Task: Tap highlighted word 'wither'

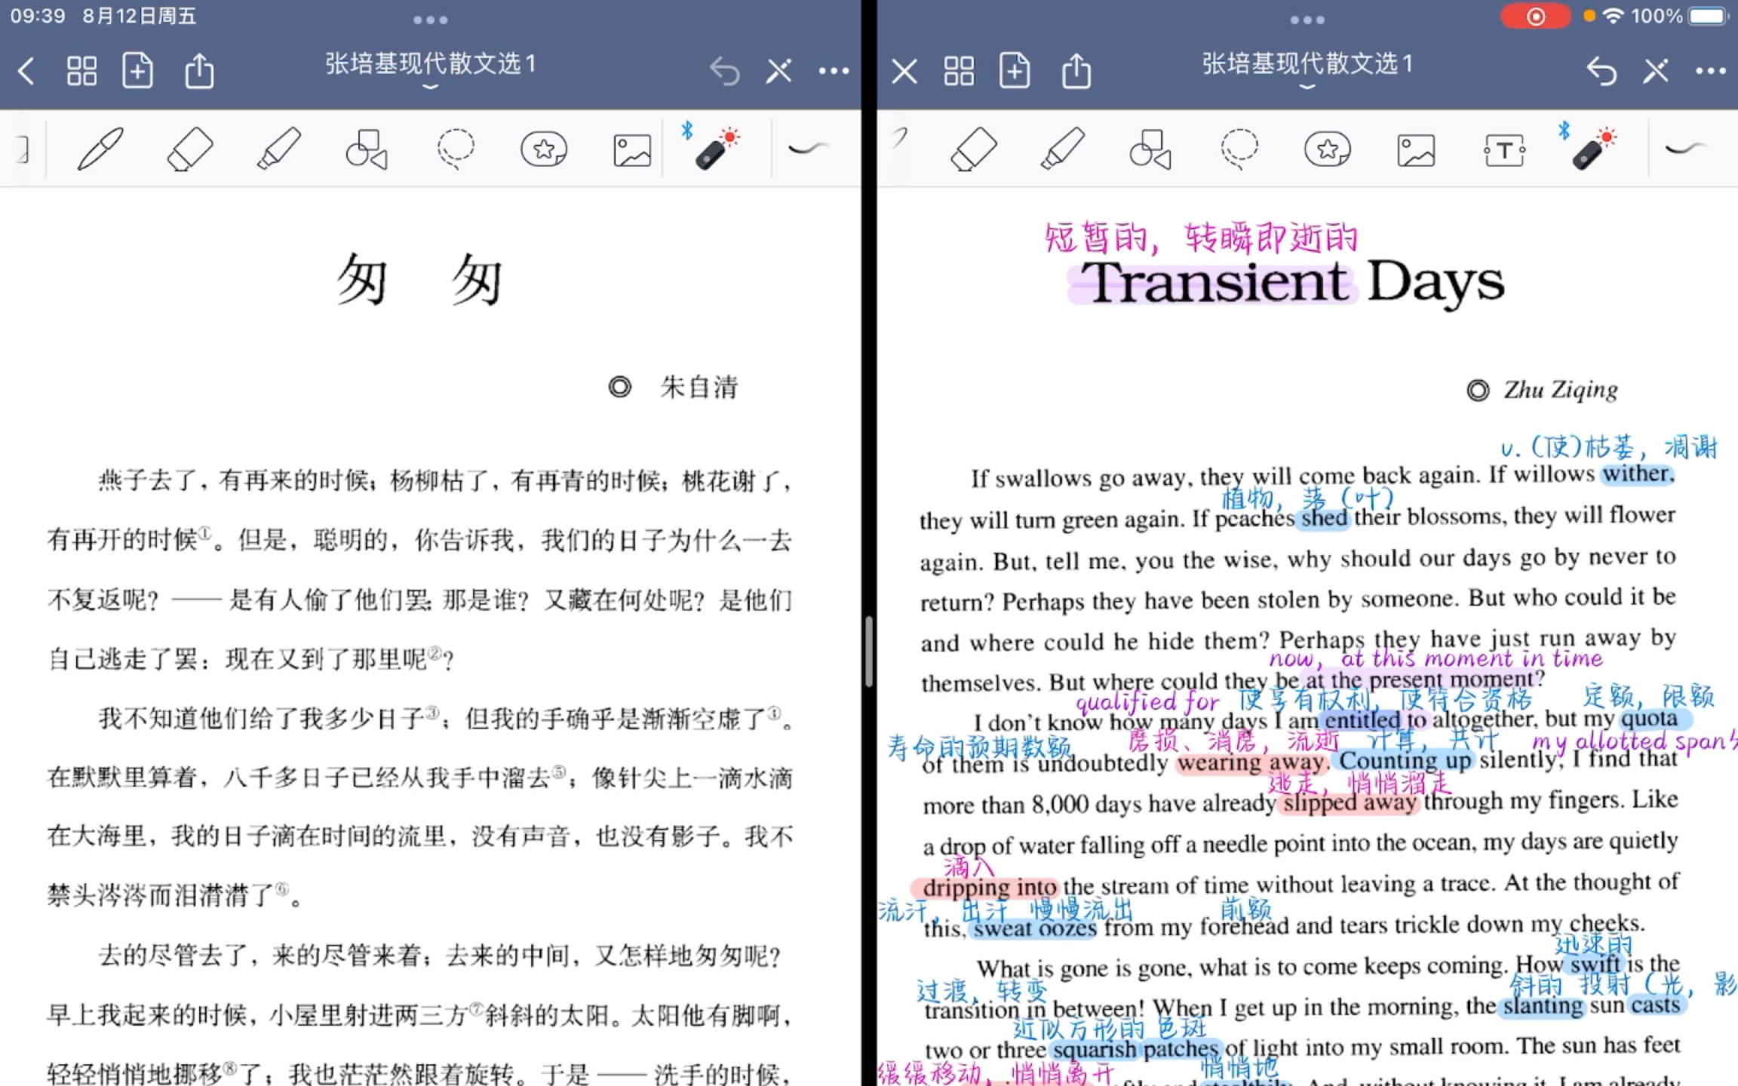Action: [1636, 474]
